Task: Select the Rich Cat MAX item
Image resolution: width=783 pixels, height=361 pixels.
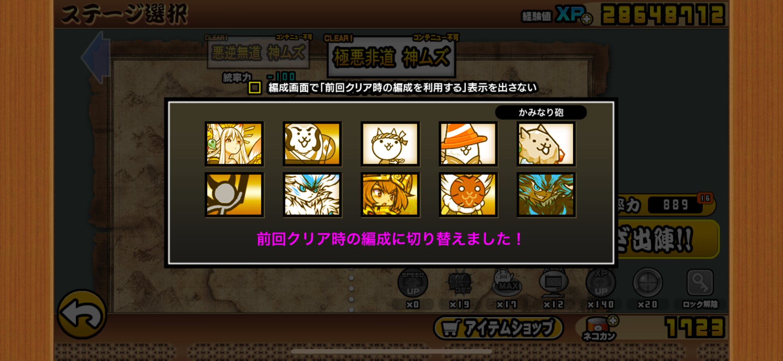Action: (x=507, y=282)
